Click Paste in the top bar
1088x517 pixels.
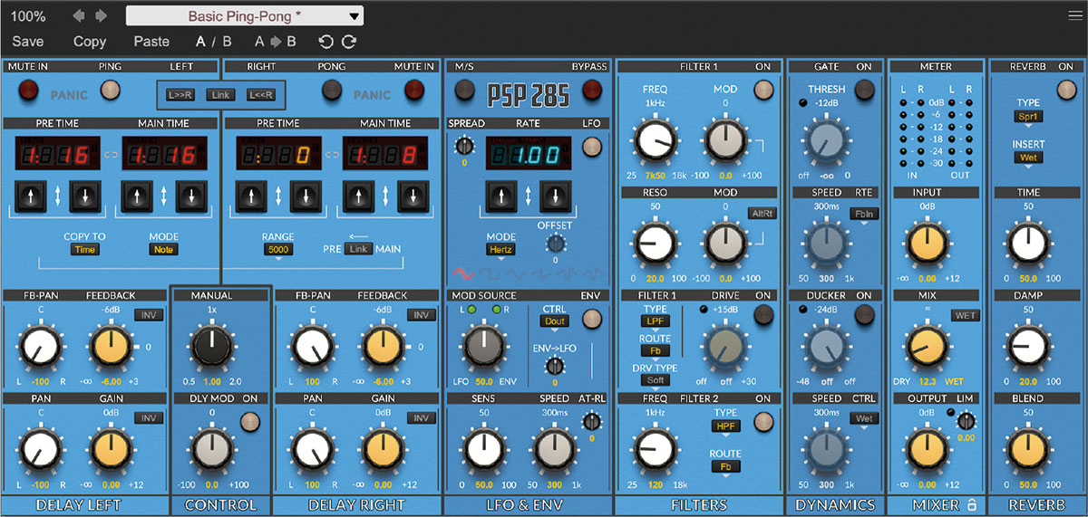[x=151, y=42]
